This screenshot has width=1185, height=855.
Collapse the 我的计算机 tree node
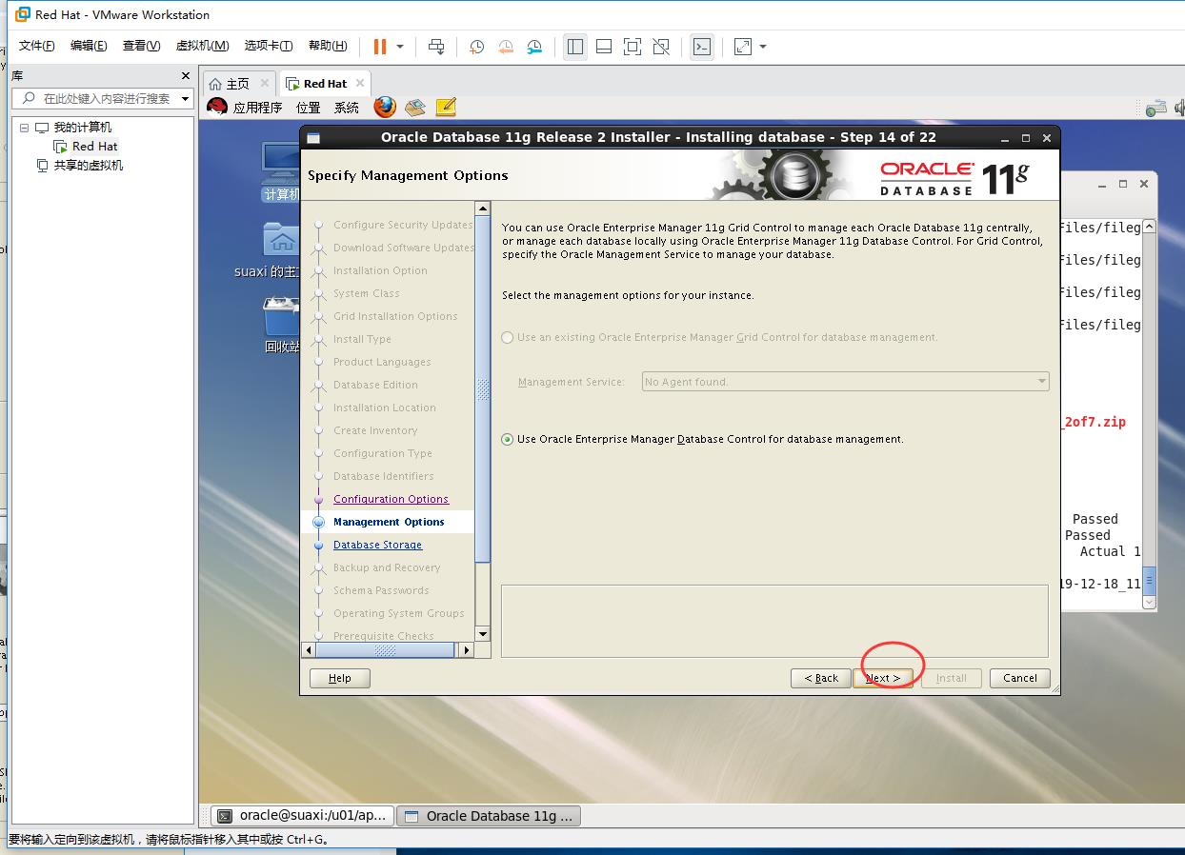point(25,128)
